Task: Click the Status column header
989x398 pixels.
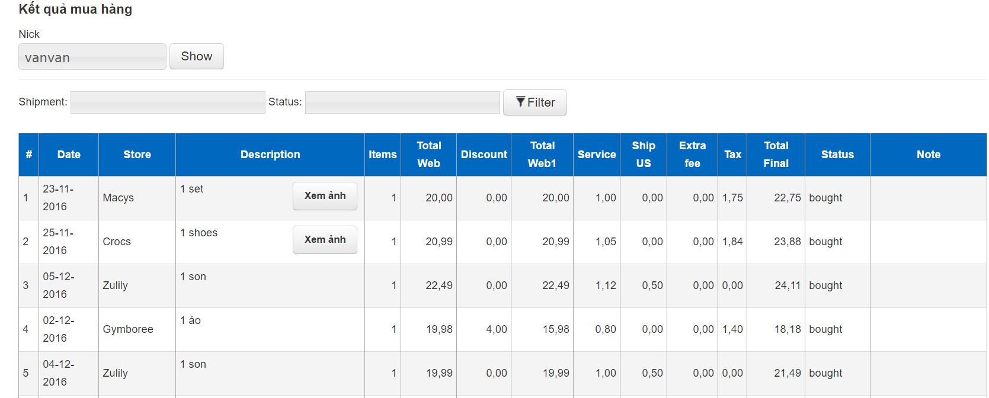Action: click(x=837, y=155)
